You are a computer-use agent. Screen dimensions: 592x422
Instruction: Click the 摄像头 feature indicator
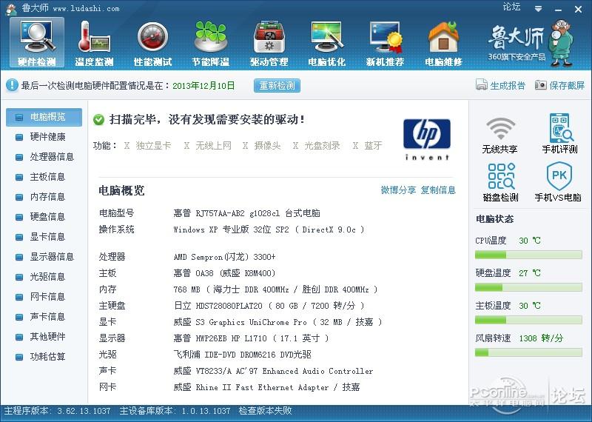(262, 145)
